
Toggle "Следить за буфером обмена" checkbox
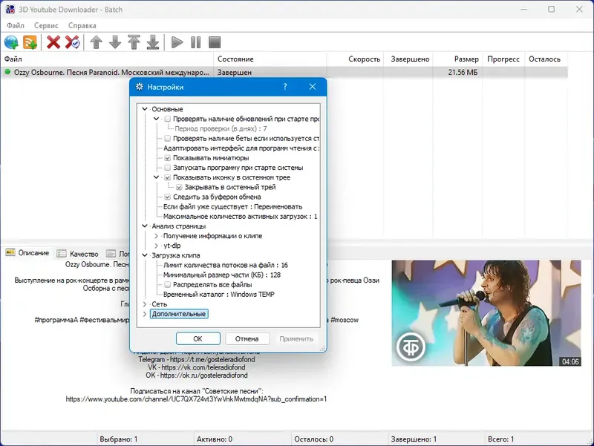click(168, 197)
